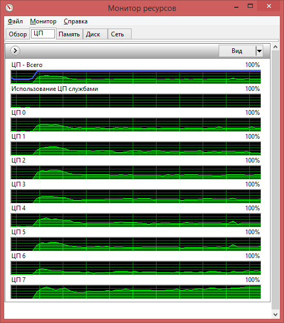The height and width of the screenshot is (323, 284).
Task: Switch to the Память tab
Action: (69, 34)
